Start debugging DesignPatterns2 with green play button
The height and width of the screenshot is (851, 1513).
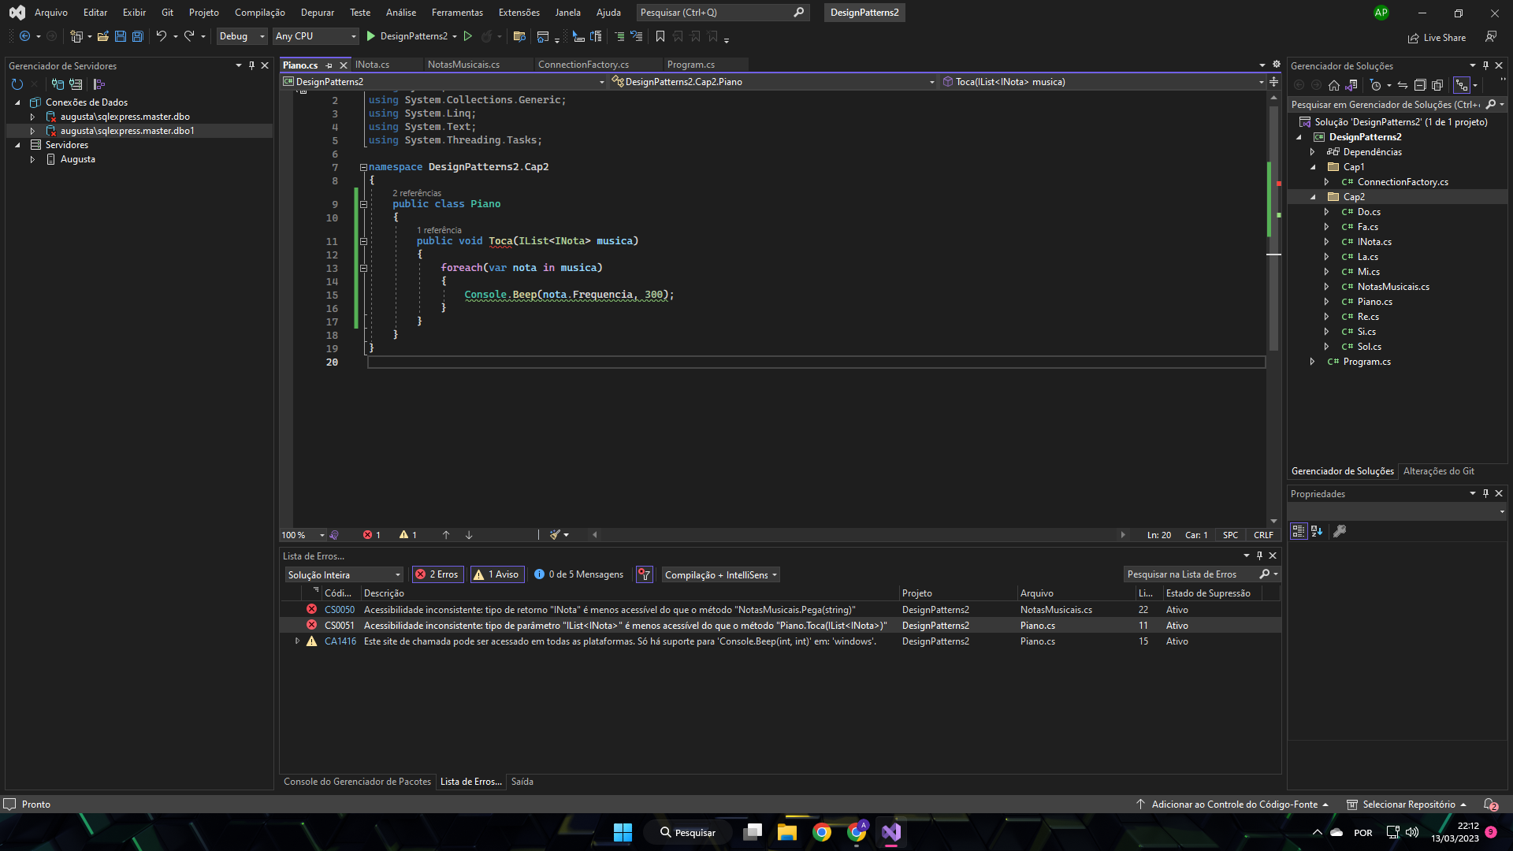tap(371, 36)
